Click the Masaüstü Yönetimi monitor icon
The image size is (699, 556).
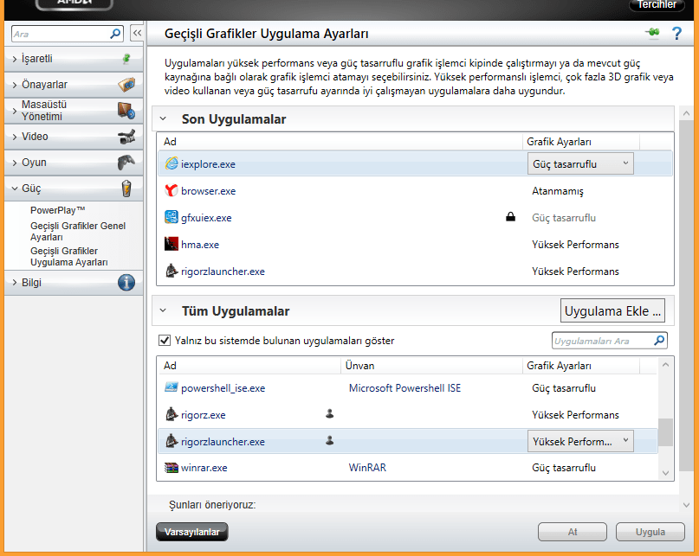126,111
